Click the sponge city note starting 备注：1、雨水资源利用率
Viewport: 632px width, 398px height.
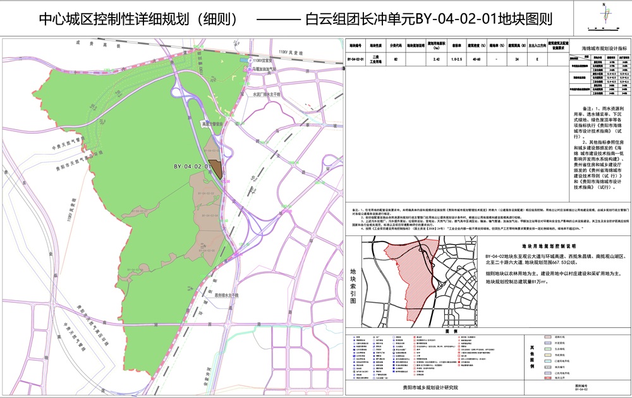point(599,122)
